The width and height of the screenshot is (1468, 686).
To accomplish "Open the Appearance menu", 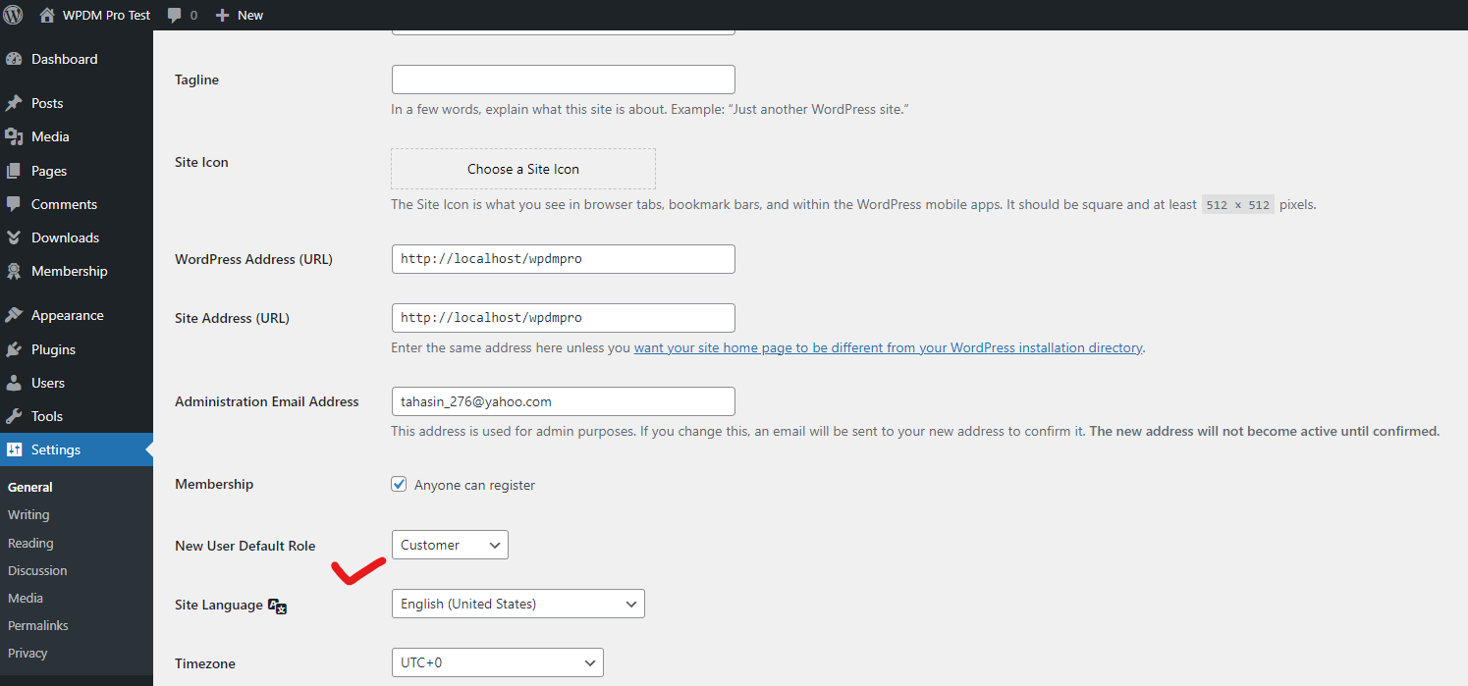I will 77,315.
